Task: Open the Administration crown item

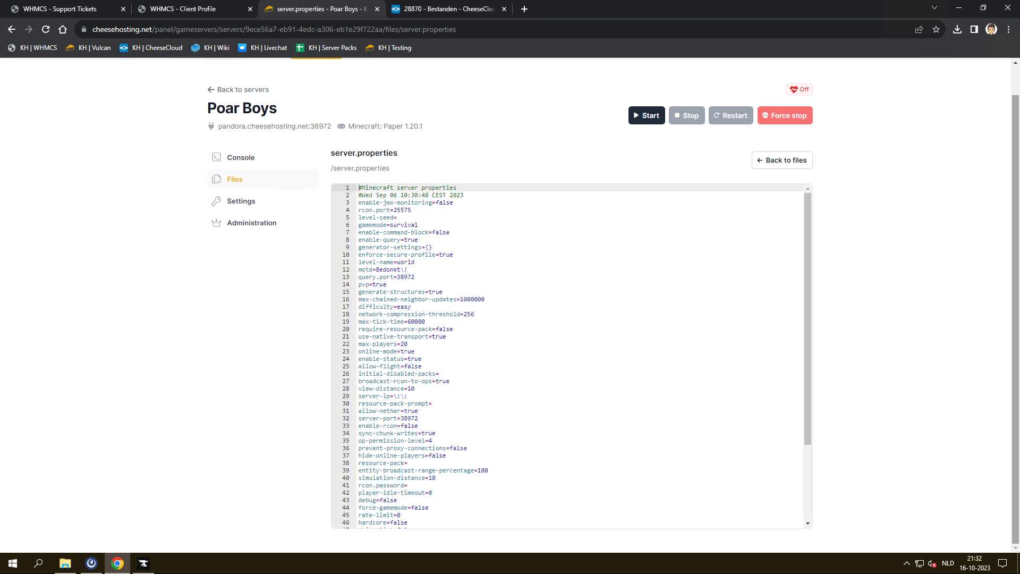Action: pyautogui.click(x=251, y=223)
